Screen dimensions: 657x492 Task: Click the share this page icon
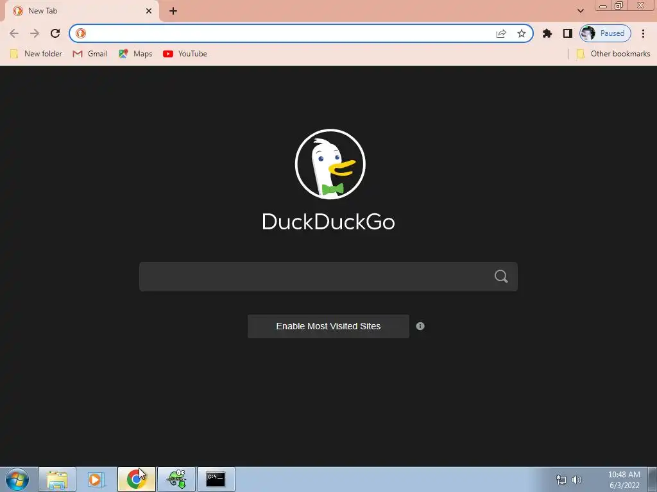click(x=501, y=33)
